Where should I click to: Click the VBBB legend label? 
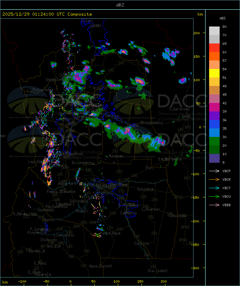(226, 205)
